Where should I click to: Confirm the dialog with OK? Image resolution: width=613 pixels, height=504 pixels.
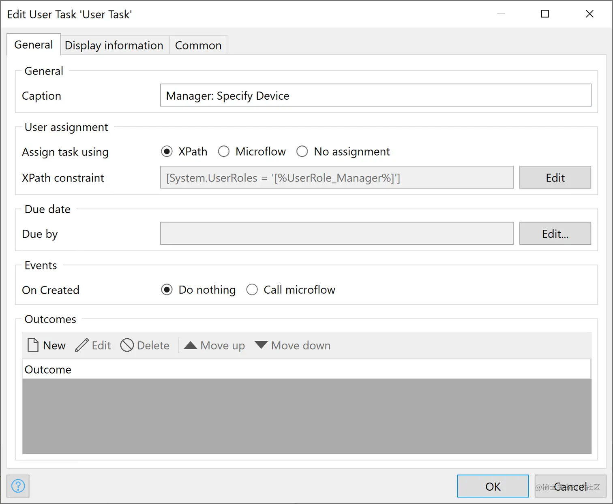[x=493, y=486]
